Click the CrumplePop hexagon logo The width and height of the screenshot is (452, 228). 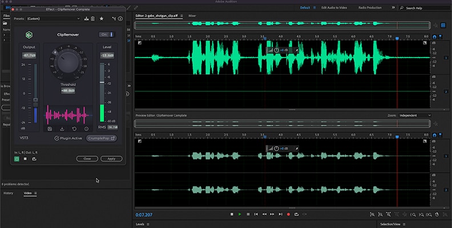coord(29,35)
